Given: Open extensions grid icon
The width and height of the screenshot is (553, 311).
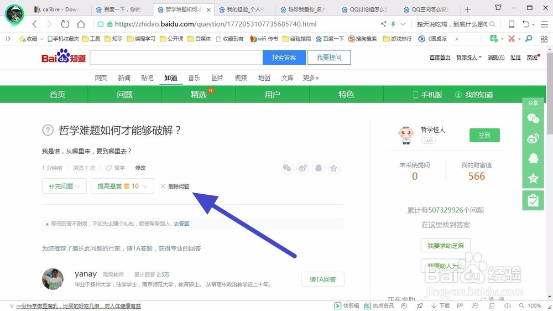Looking at the screenshot, I should click(544, 39).
